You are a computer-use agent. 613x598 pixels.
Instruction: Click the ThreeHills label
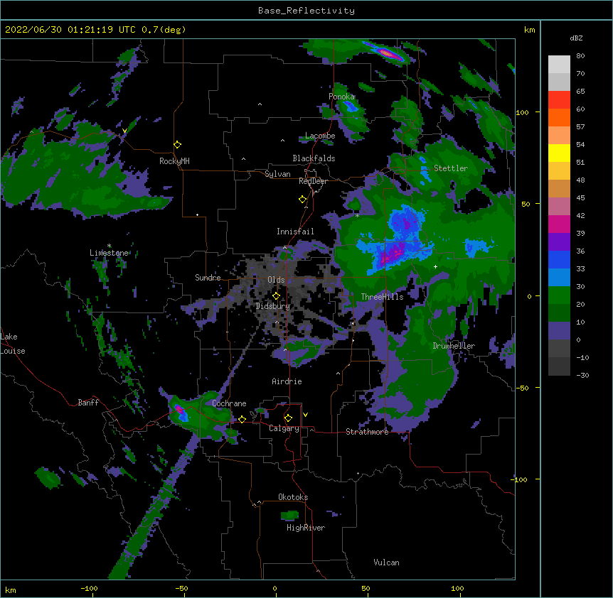tap(383, 297)
